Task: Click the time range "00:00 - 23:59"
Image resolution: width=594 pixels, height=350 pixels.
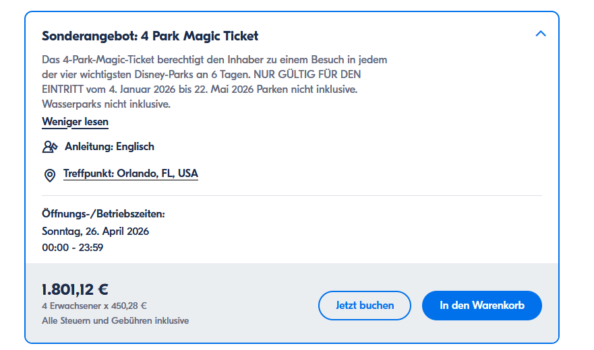Action: pyautogui.click(x=72, y=248)
